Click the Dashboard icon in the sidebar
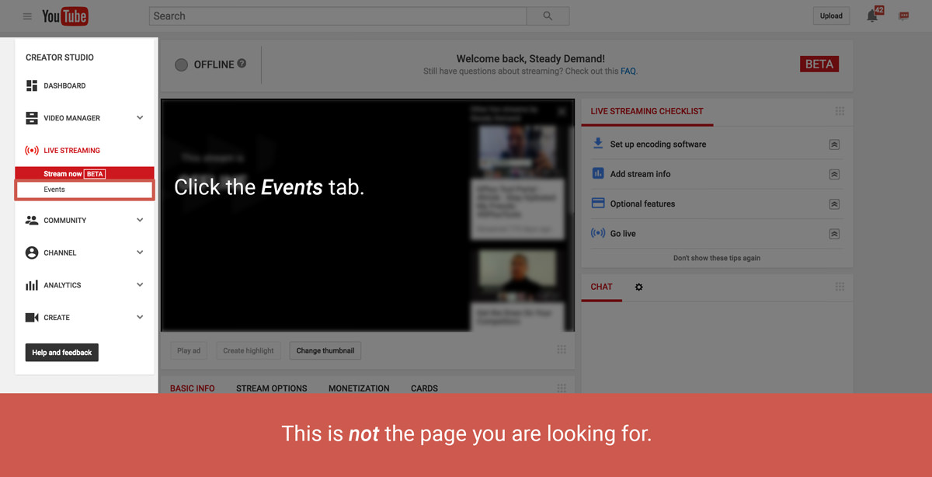The image size is (932, 477). tap(31, 85)
